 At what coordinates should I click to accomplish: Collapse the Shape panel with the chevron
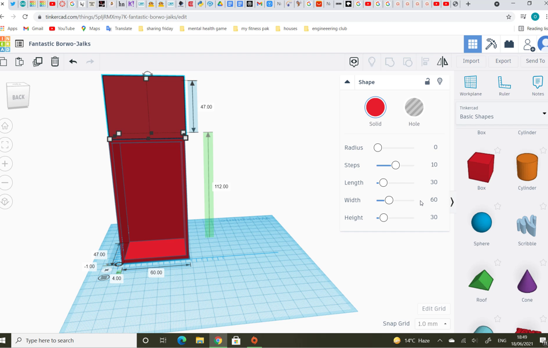(x=347, y=82)
